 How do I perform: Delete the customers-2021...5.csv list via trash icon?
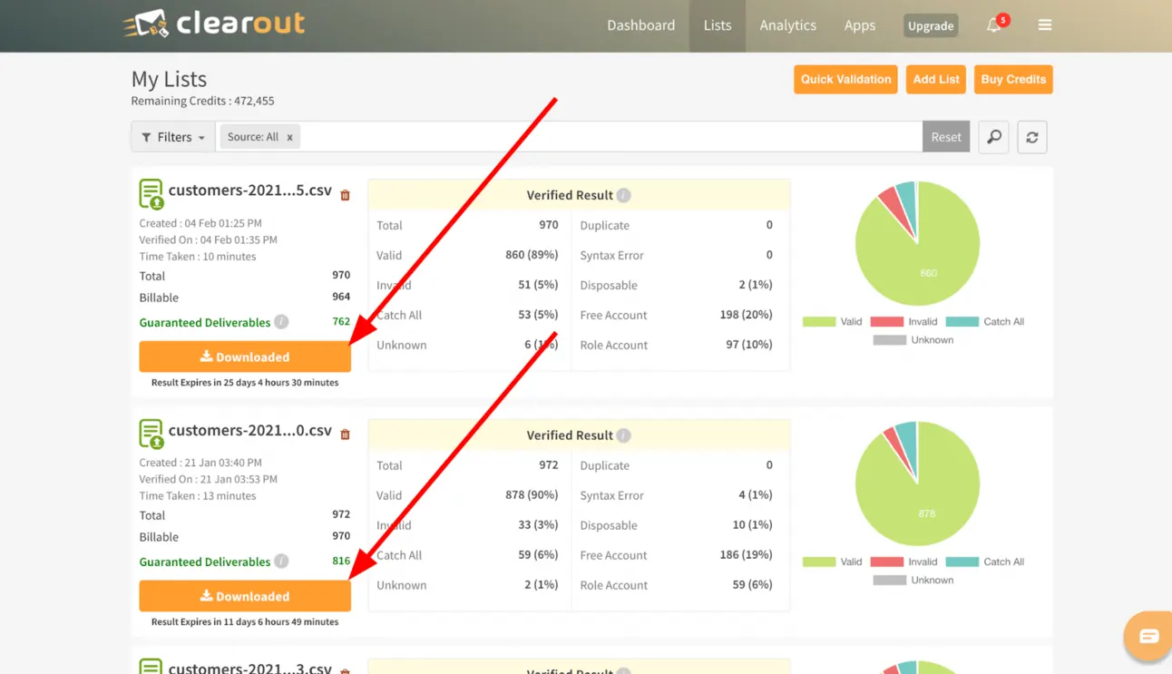(345, 195)
